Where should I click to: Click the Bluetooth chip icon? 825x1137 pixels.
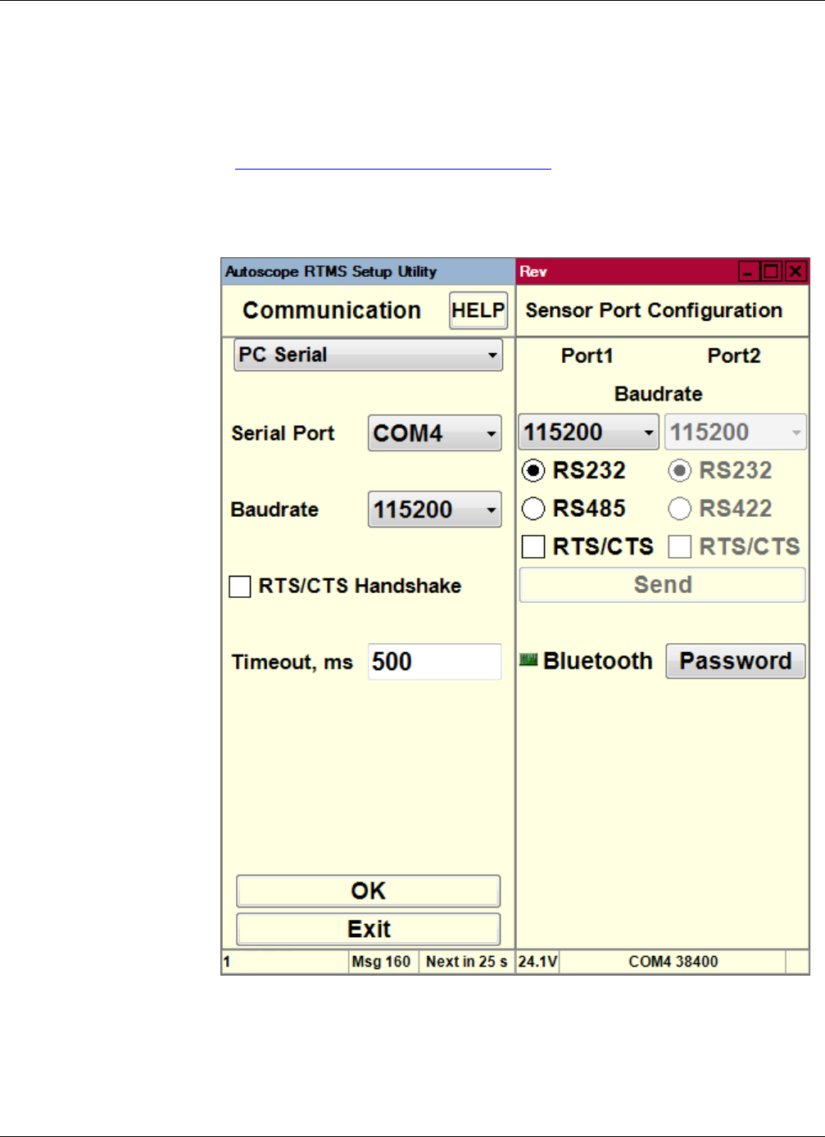pos(528,659)
